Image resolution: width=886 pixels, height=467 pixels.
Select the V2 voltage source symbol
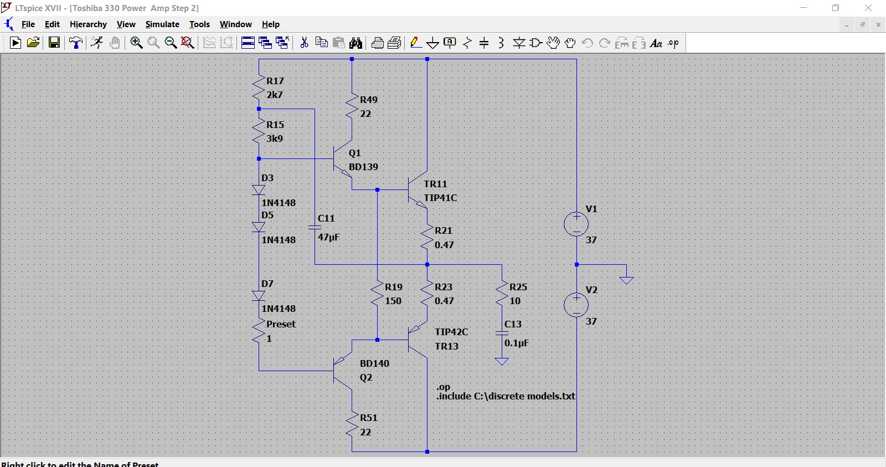576,305
